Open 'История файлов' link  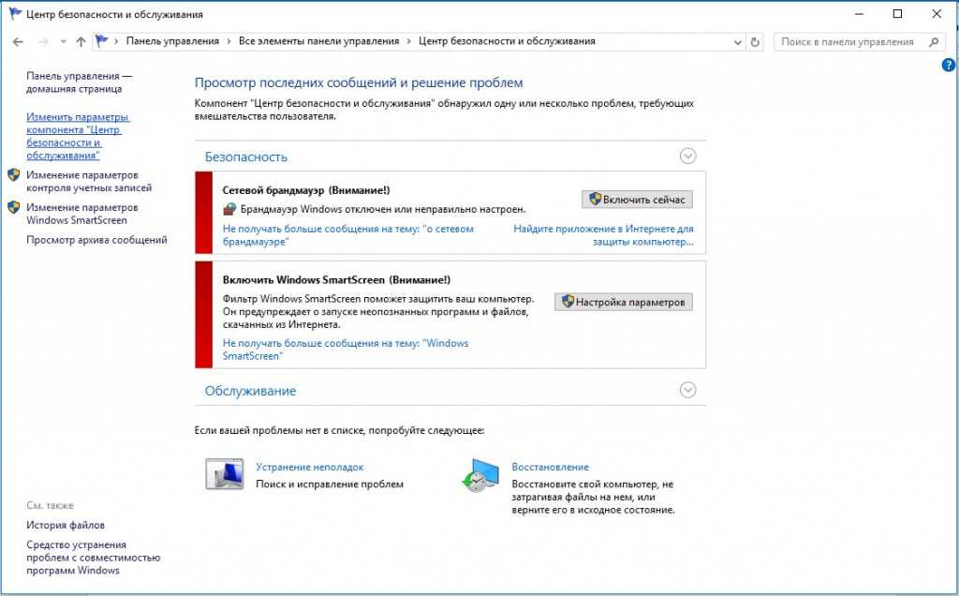click(66, 525)
